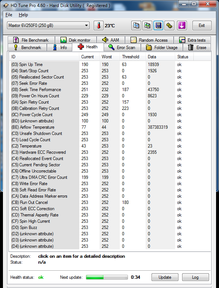Select the (05) Reallocated Sector Count row
Viewport: 219px width, 288px height.
[110, 77]
